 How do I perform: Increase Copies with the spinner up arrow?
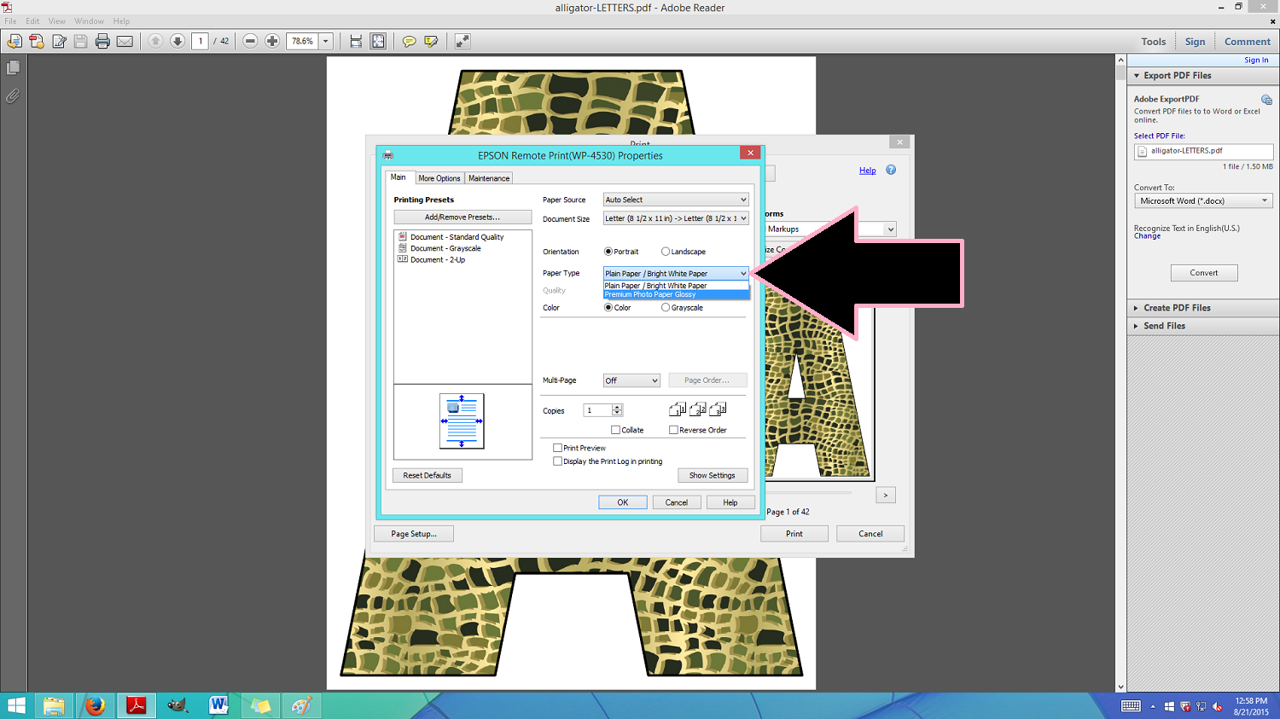pyautogui.click(x=617, y=408)
